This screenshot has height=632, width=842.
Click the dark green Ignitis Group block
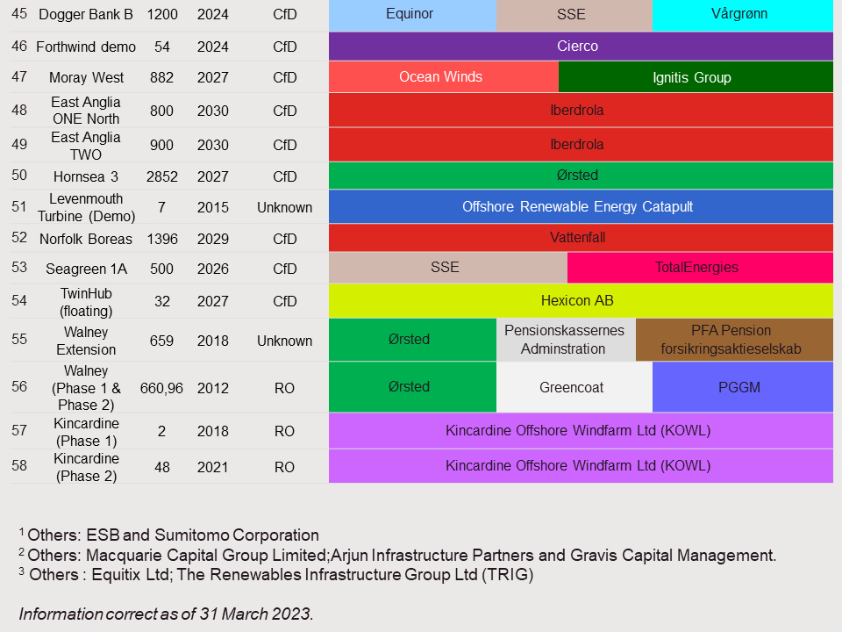[x=695, y=77]
